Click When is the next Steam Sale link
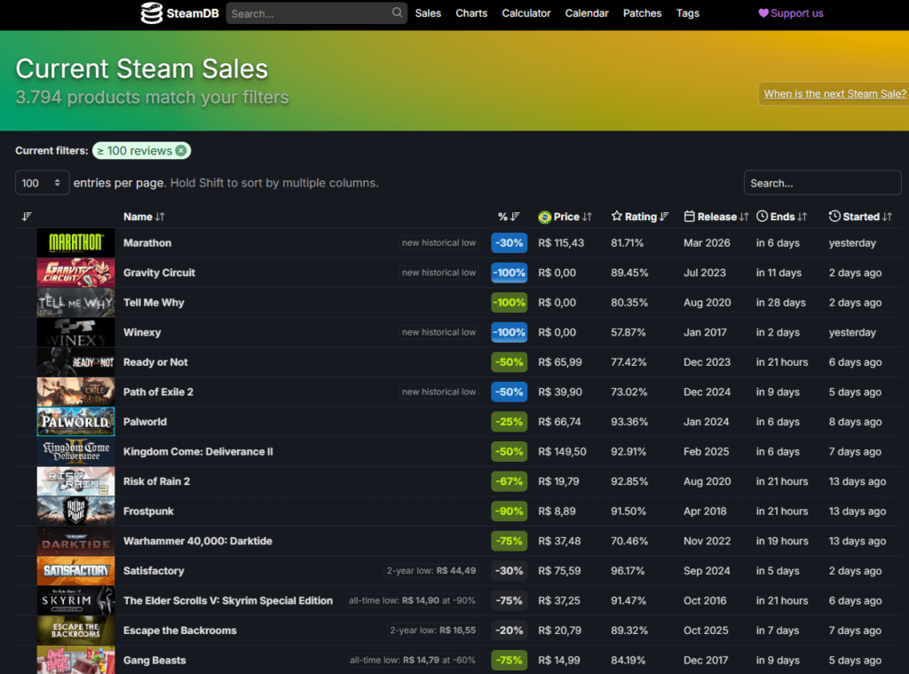Viewport: 909px width, 674px height. point(834,93)
